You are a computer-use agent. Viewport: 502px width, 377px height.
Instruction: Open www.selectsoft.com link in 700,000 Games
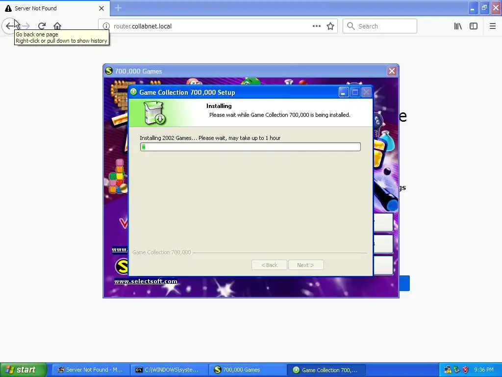[146, 281]
